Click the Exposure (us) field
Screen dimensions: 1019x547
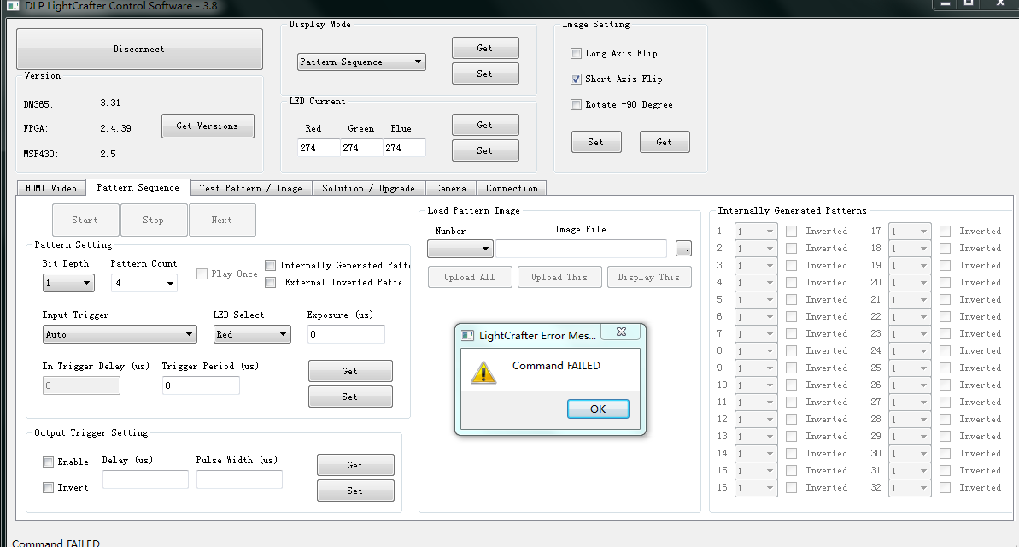point(347,334)
